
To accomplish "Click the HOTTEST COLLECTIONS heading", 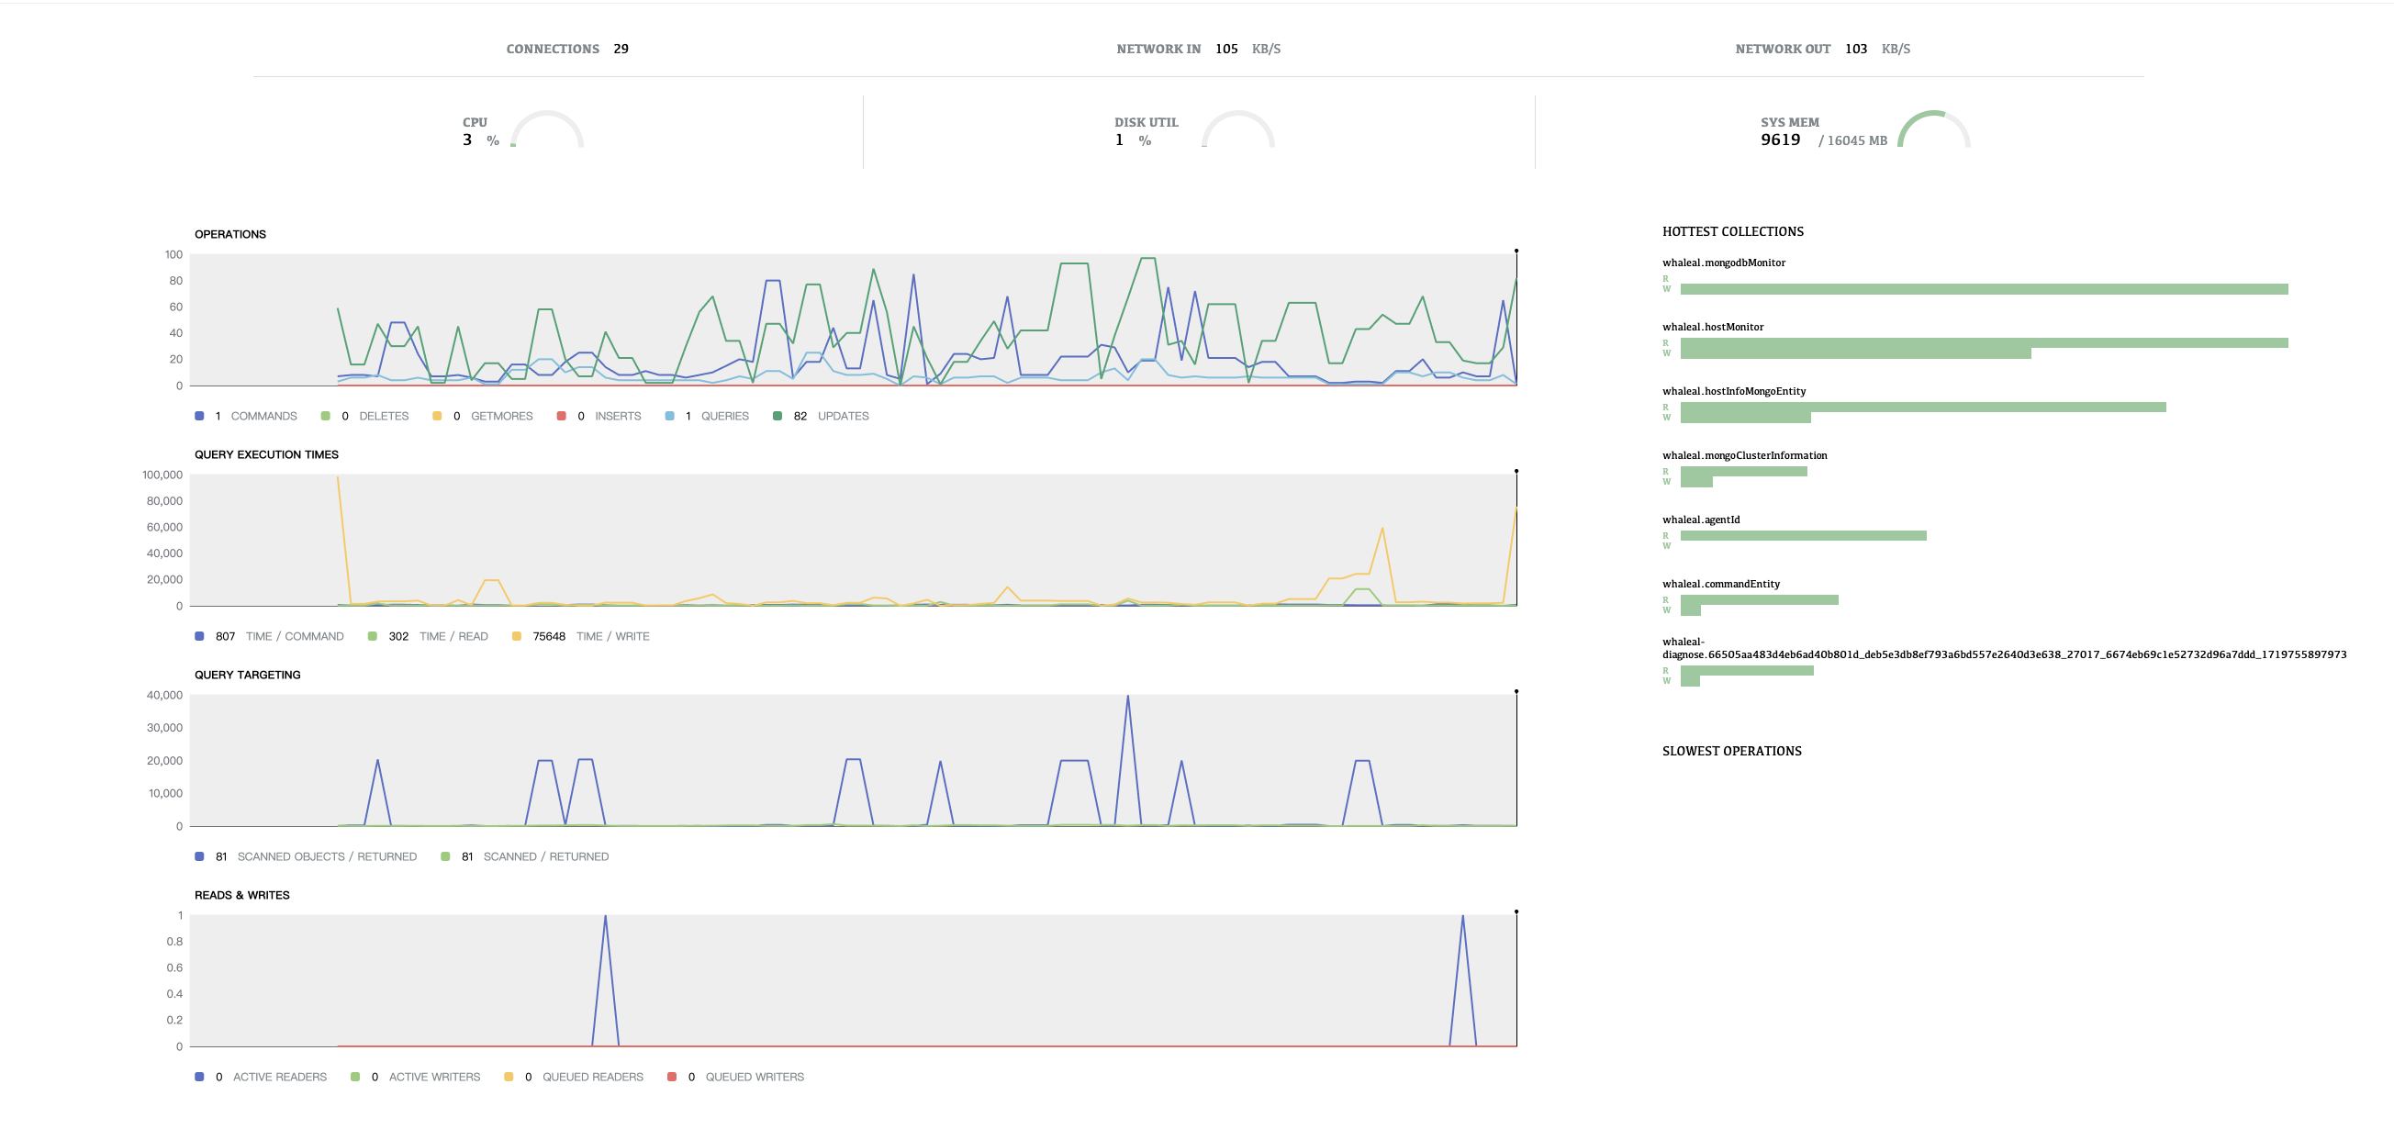I will [1732, 231].
